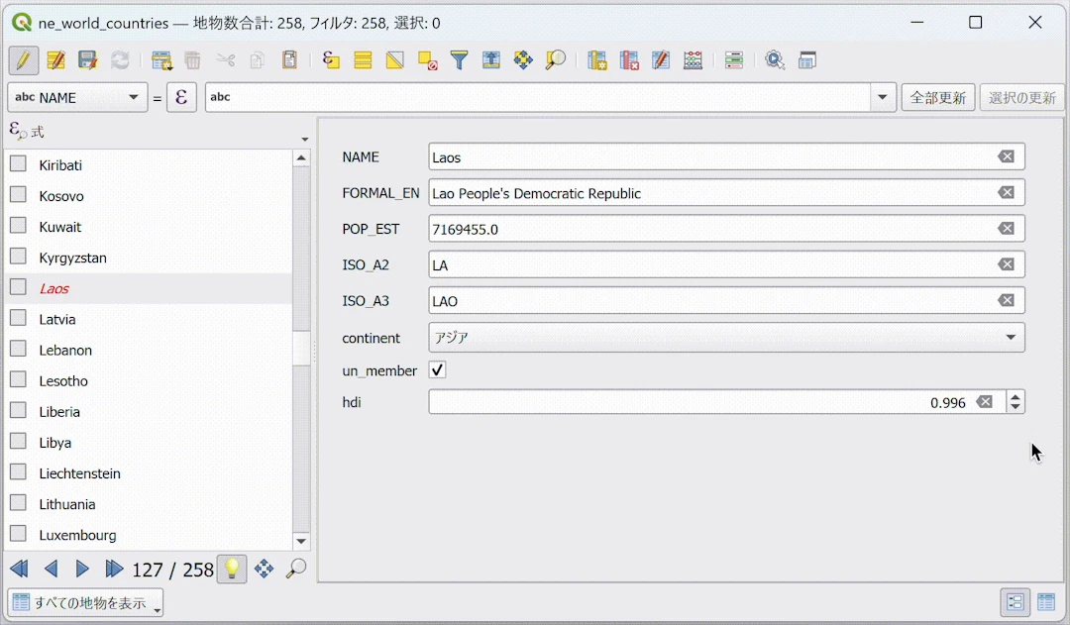Open the field calculator abacus icon
The height and width of the screenshot is (625, 1070).
point(693,60)
